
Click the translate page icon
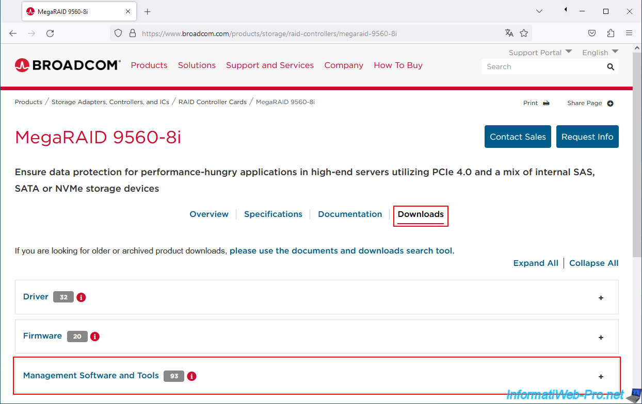click(509, 33)
